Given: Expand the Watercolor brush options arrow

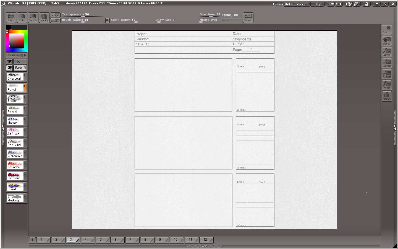Looking at the screenshot, I should pos(25,152).
